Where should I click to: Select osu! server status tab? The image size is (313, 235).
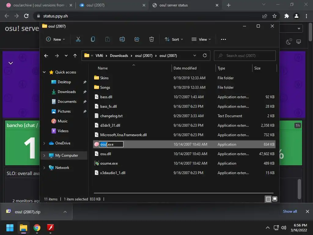coord(185,5)
